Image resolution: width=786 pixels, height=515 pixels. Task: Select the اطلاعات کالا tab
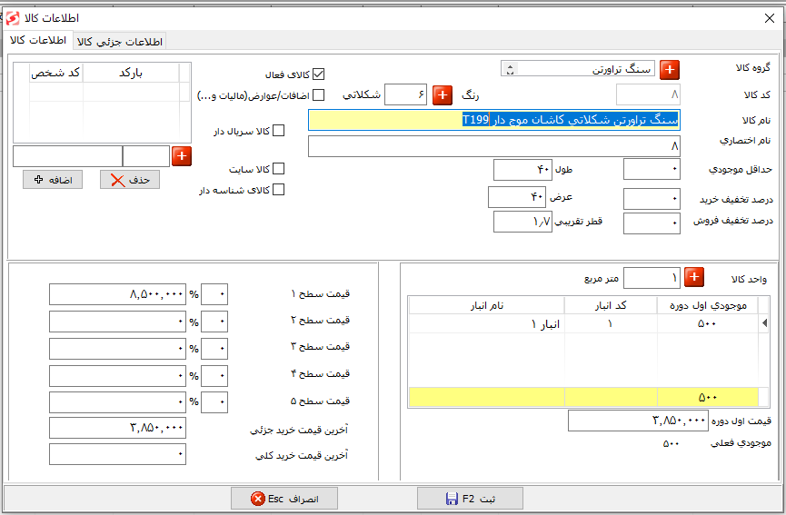pyautogui.click(x=38, y=40)
